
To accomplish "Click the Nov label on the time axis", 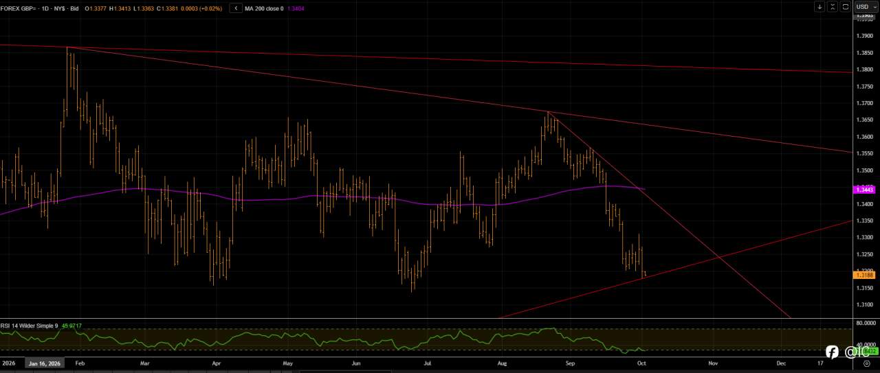I will pos(713,362).
